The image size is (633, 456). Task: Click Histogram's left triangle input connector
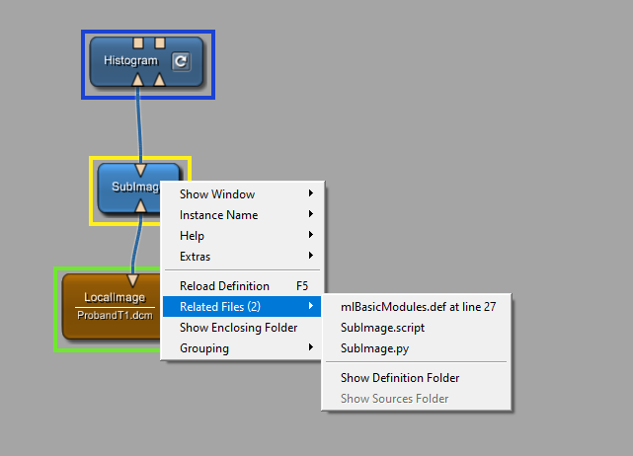pyautogui.click(x=139, y=79)
